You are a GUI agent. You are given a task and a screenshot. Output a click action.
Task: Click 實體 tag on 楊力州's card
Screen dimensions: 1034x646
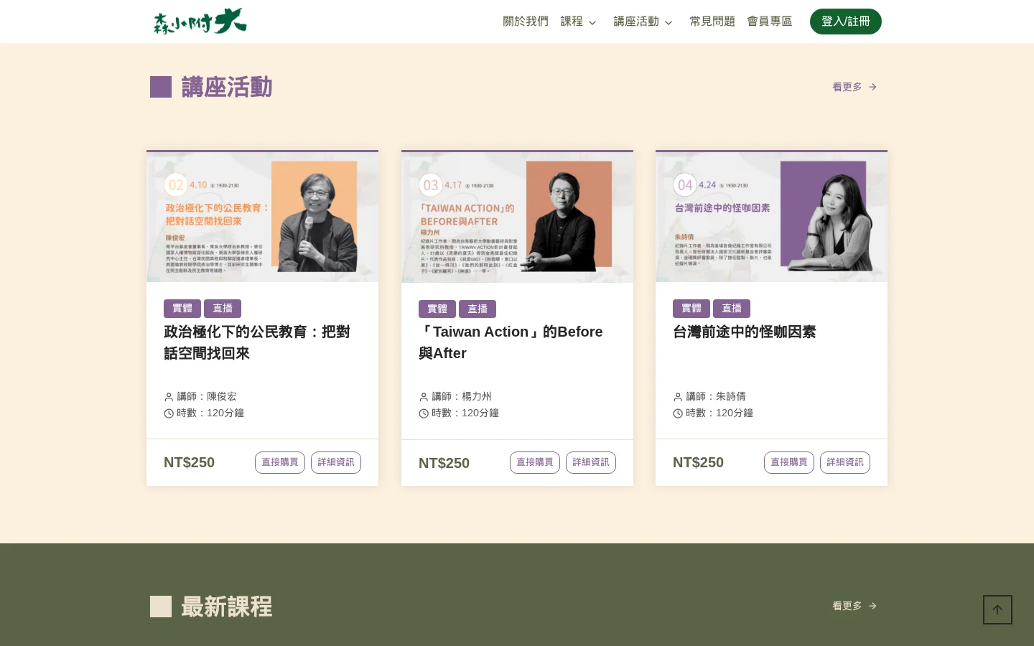point(437,309)
